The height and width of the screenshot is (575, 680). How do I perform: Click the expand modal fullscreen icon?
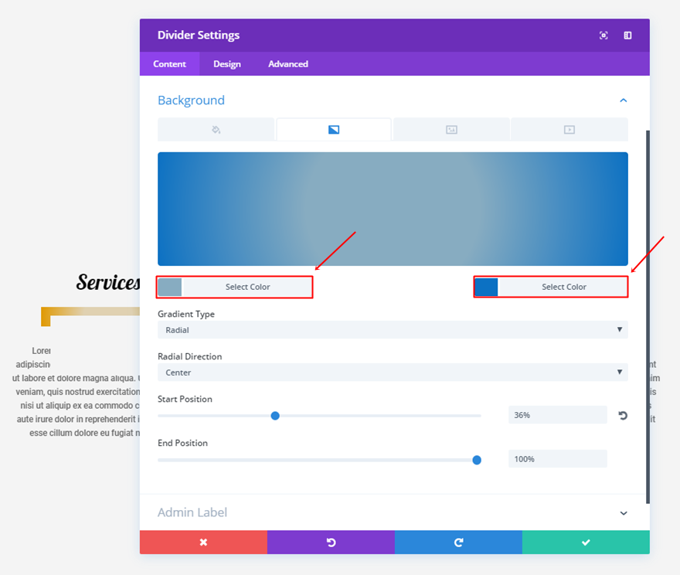pos(603,35)
